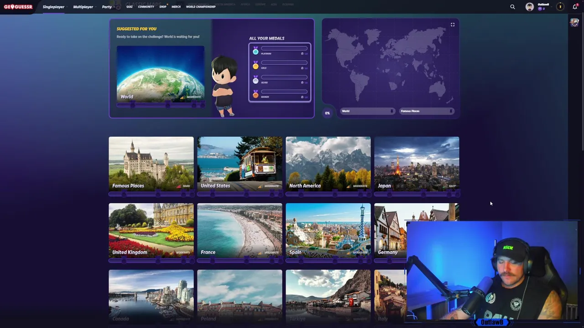This screenshot has width=584, height=328.
Task: Open the World Championship link
Action: click(x=201, y=7)
